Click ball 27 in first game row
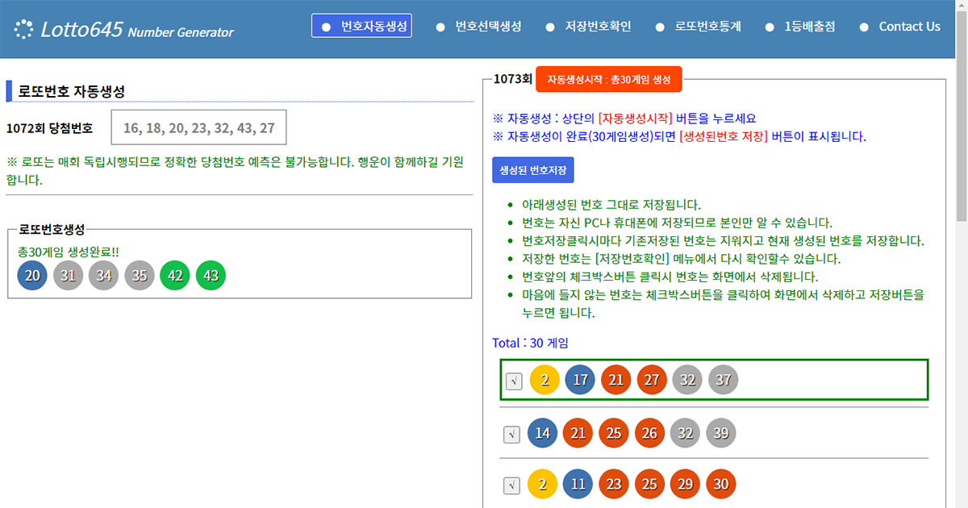This screenshot has height=508, width=968. [652, 380]
